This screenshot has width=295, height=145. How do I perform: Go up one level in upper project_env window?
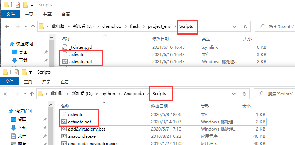[x=33, y=27]
